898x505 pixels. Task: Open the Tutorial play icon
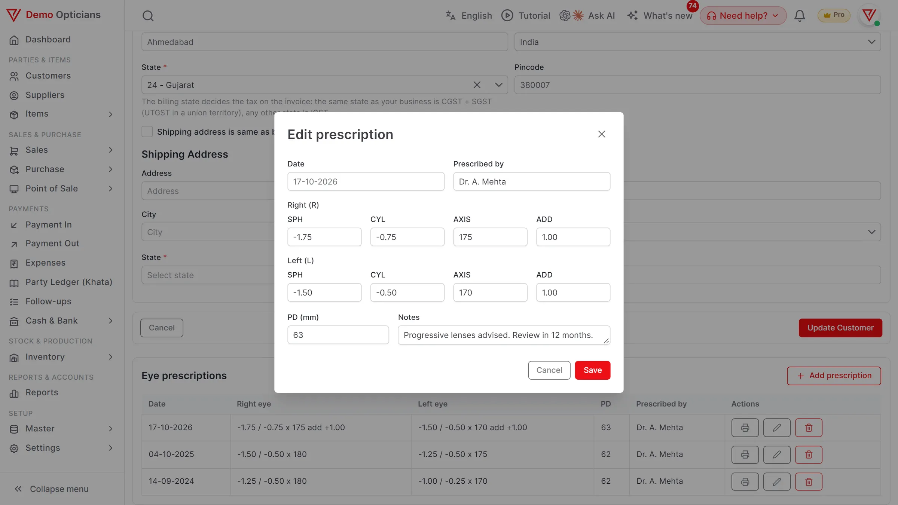507,15
